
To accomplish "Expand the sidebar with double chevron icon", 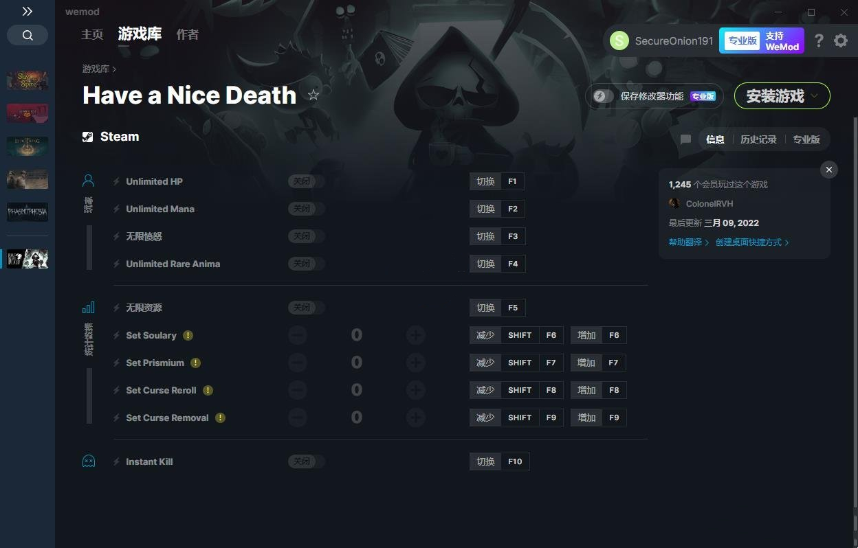I will click(27, 11).
